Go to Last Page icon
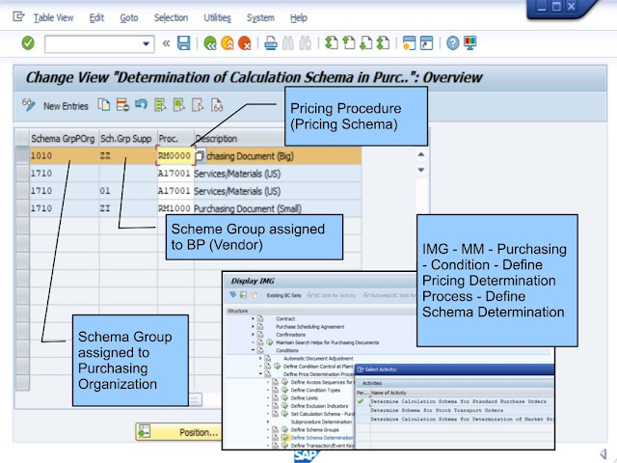 384,42
